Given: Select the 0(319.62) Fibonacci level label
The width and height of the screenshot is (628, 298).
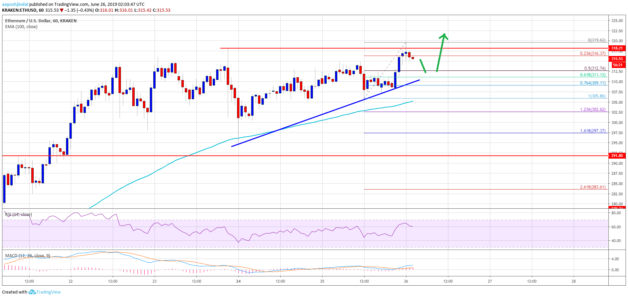Looking at the screenshot, I should pos(597,40).
